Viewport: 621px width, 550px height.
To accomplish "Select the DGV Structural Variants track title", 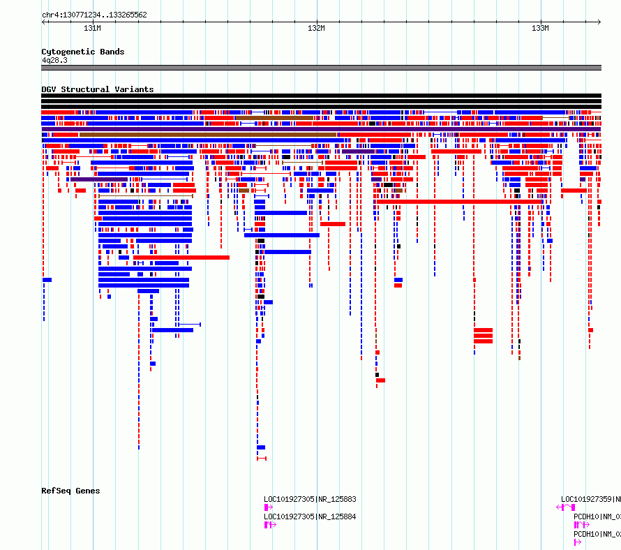I will pos(98,89).
